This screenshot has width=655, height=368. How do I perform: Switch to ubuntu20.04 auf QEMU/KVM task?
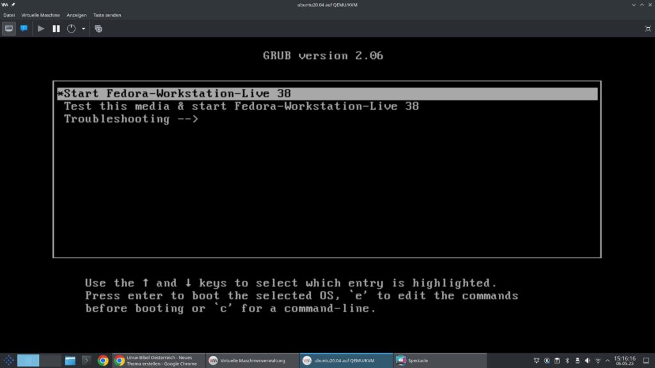(x=346, y=360)
